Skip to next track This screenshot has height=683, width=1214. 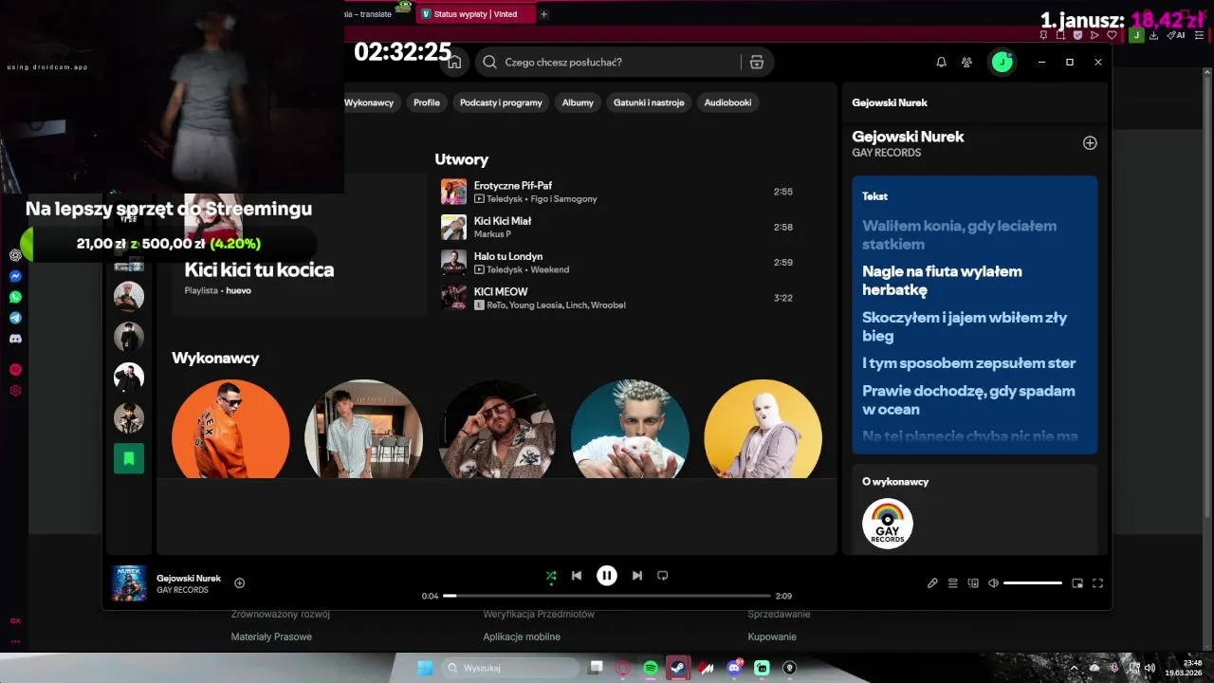tap(637, 576)
